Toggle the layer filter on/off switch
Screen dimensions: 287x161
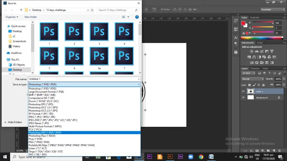pyautogui.click(x=285, y=73)
